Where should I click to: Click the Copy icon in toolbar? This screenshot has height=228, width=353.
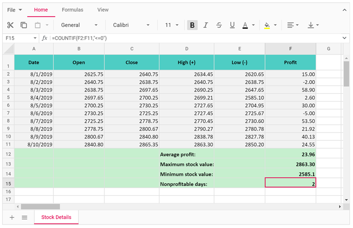point(24,25)
